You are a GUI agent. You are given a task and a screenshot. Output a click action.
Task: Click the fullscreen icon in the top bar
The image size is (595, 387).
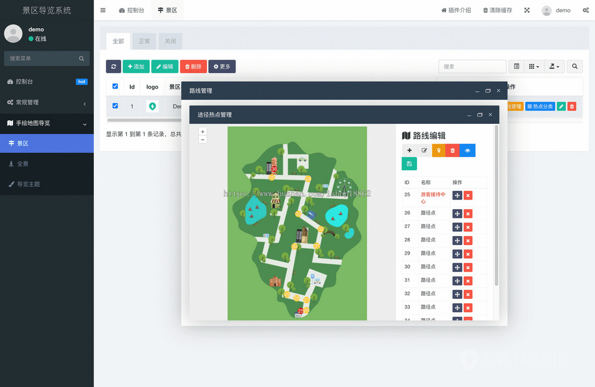pyautogui.click(x=527, y=10)
